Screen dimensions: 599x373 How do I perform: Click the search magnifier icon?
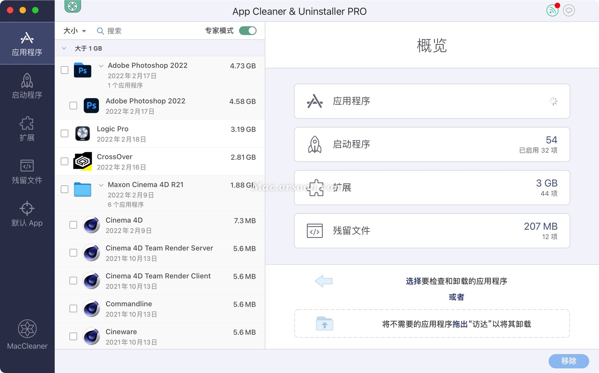[x=100, y=31]
